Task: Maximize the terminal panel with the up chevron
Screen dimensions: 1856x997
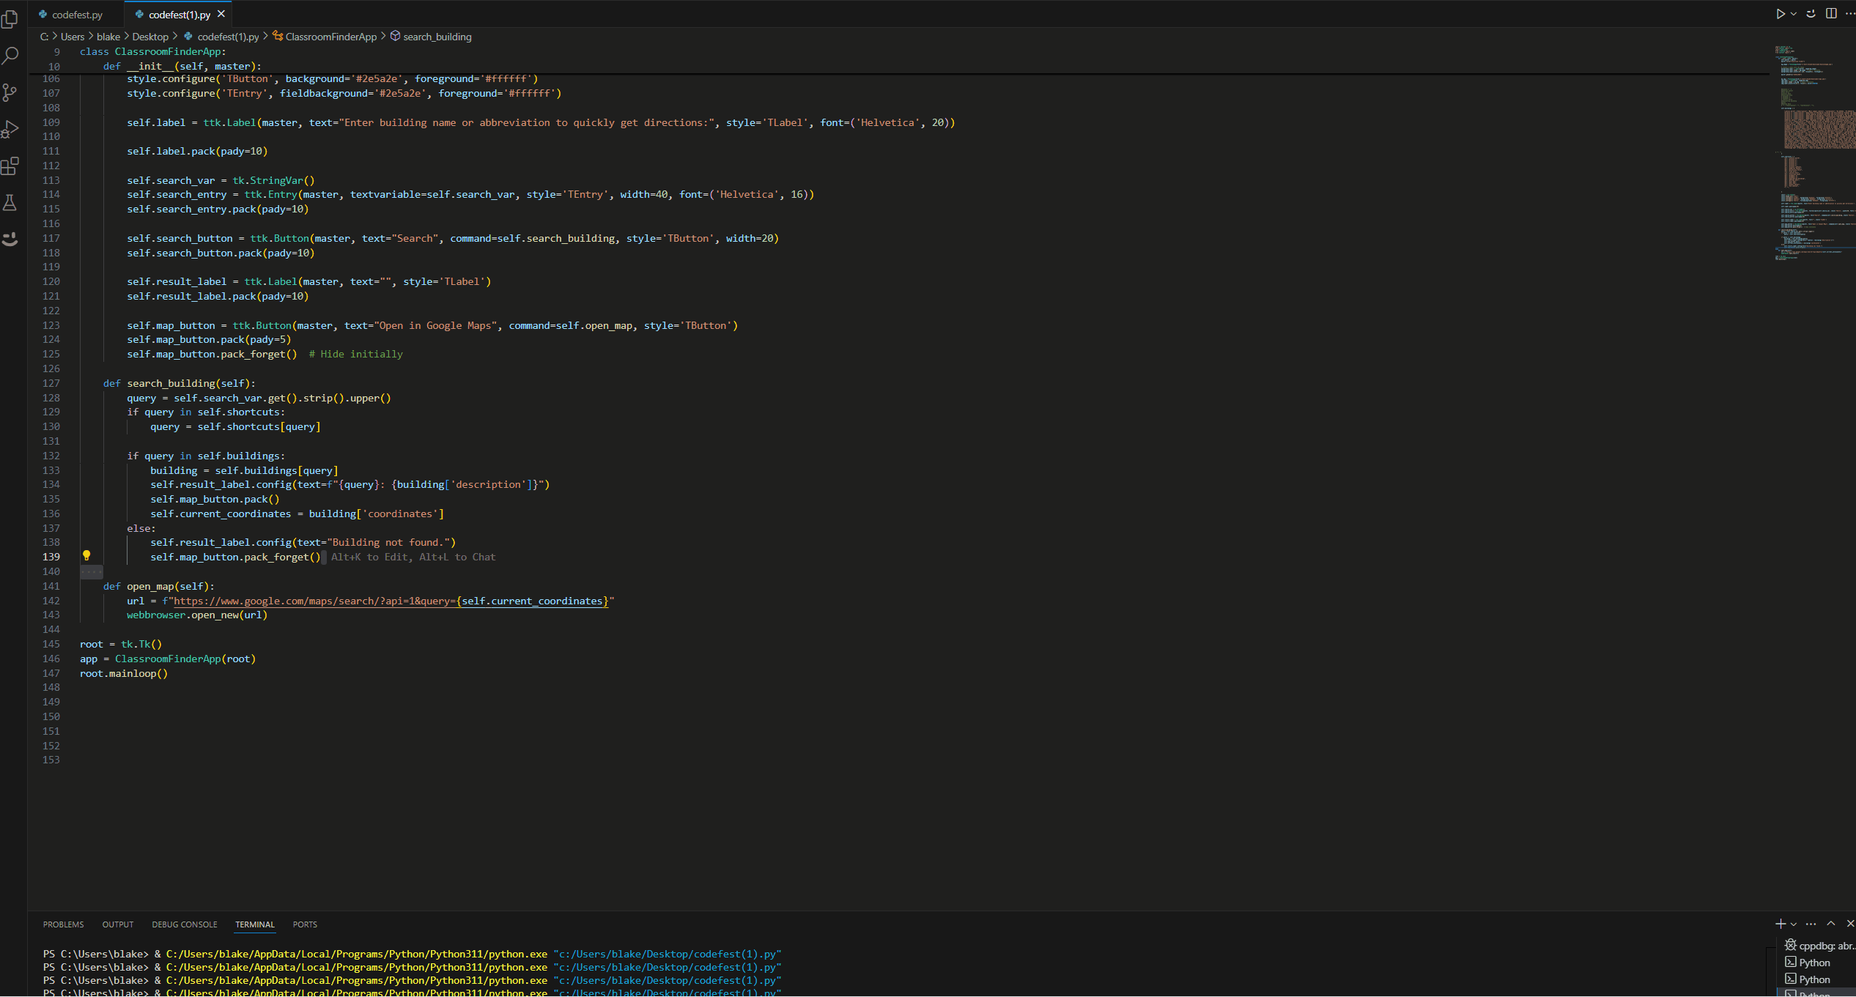Action: coord(1831,924)
